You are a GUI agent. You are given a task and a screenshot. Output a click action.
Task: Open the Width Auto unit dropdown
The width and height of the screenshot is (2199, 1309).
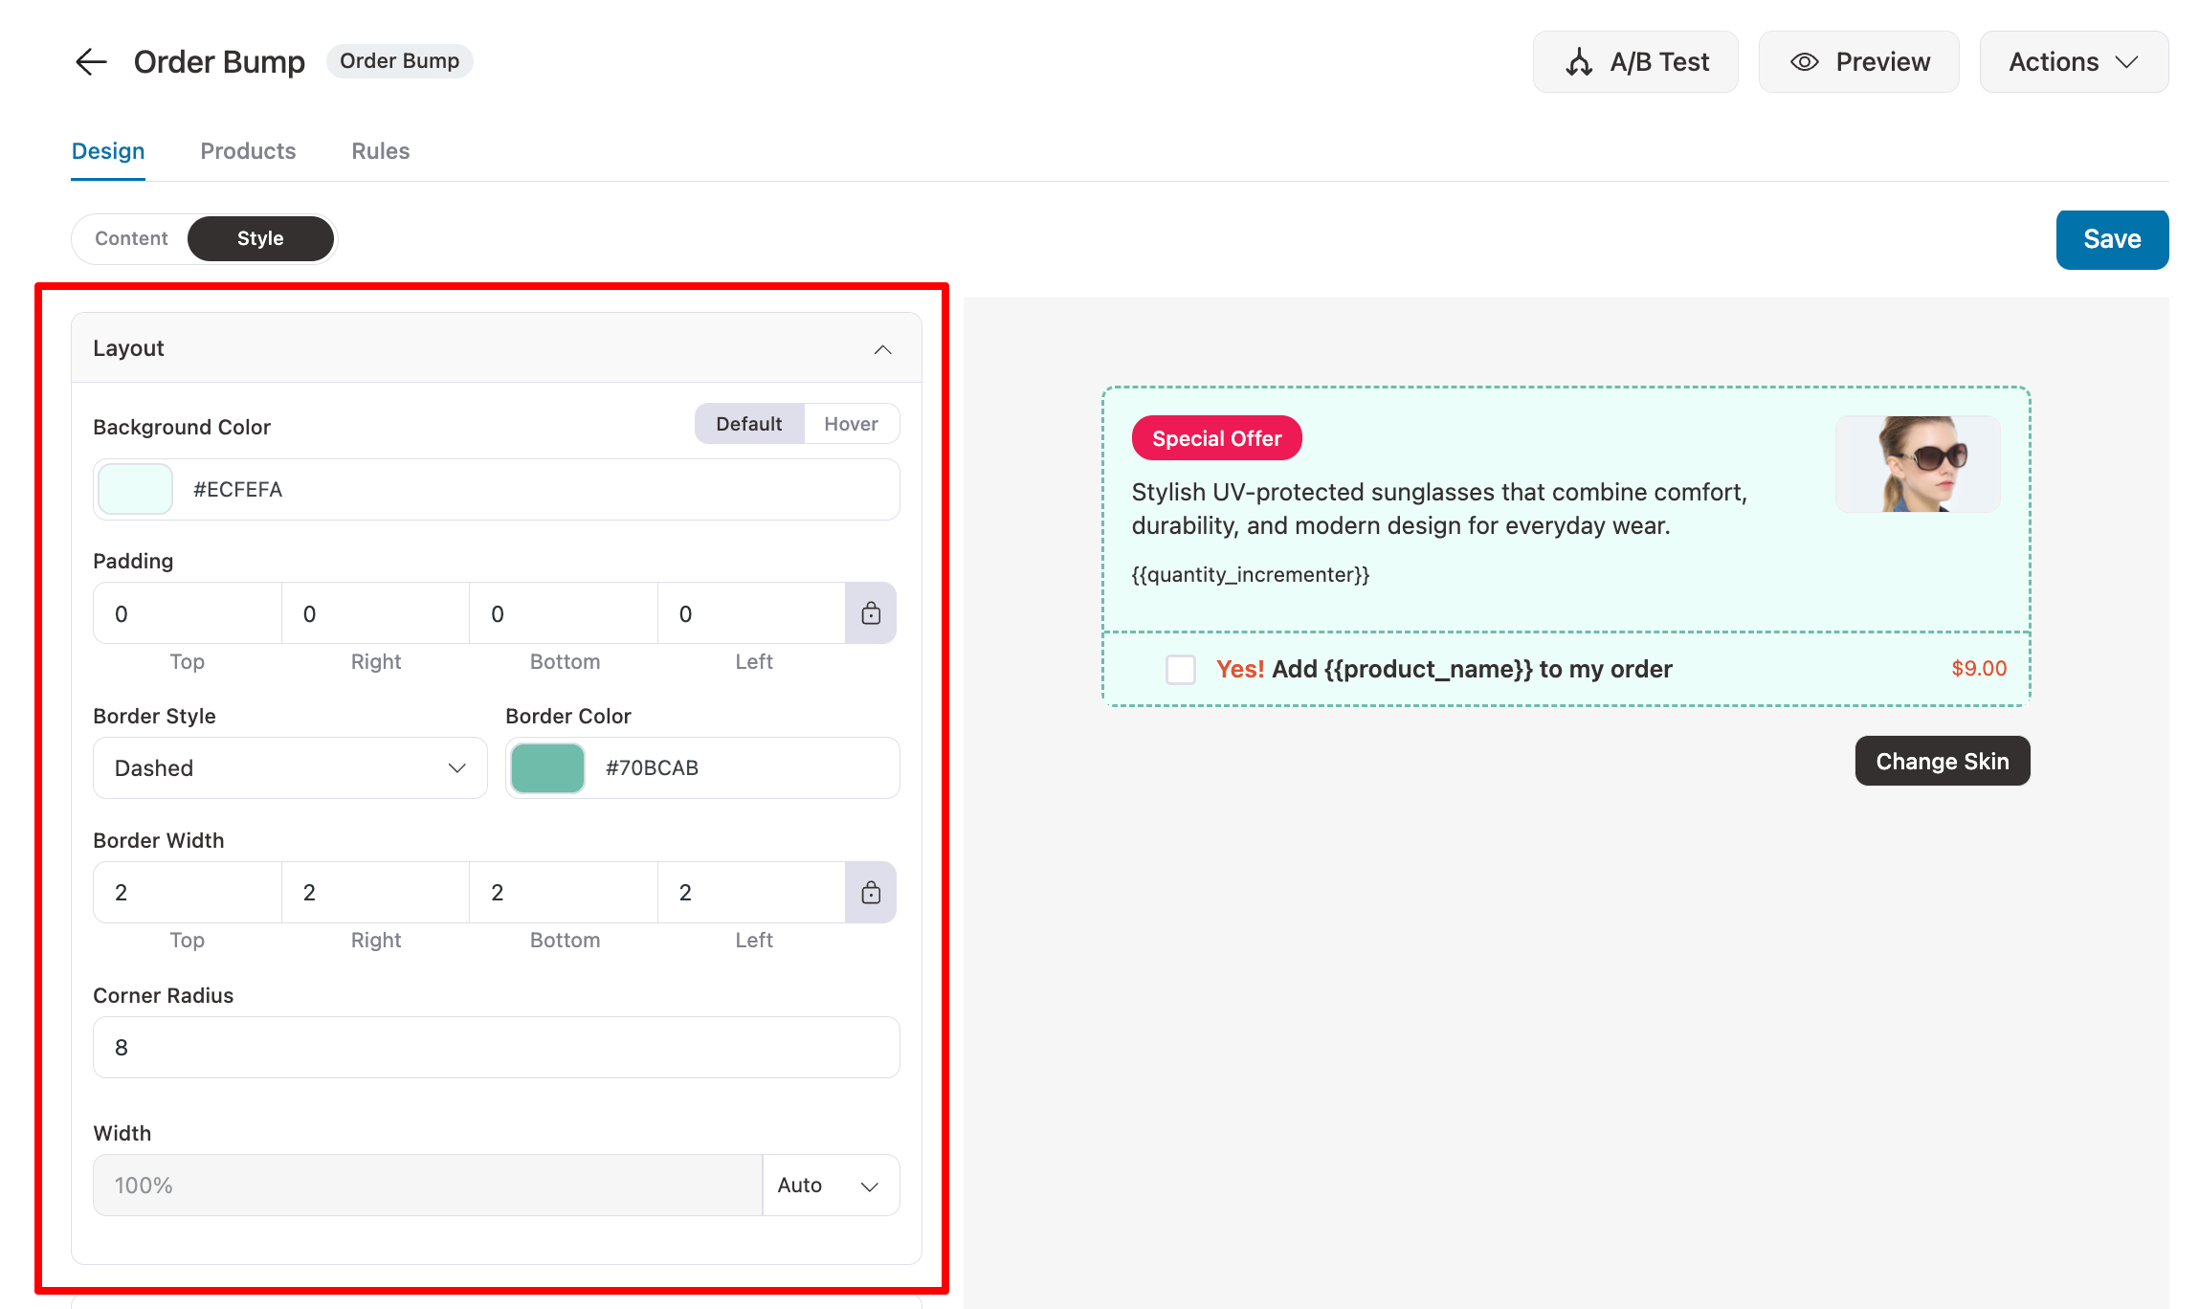click(830, 1186)
